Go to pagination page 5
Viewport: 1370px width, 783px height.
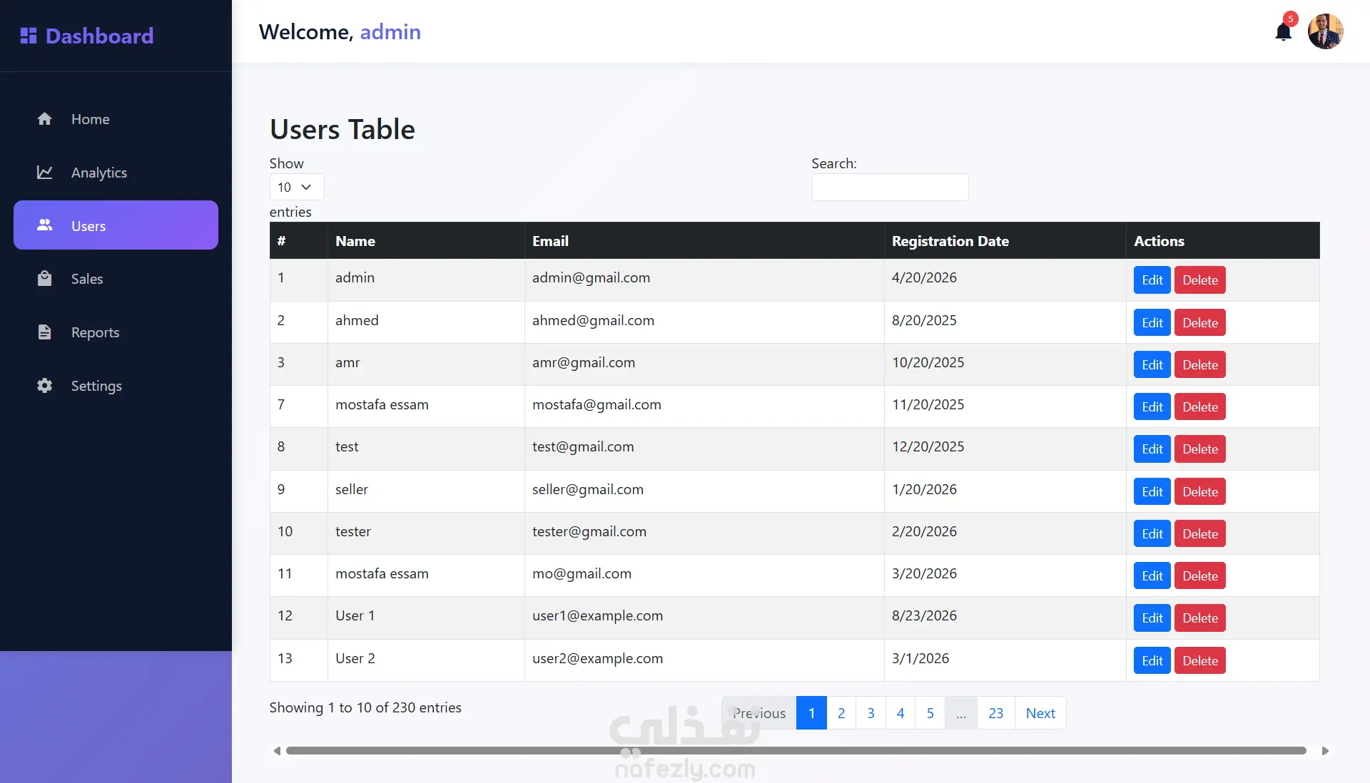(930, 713)
